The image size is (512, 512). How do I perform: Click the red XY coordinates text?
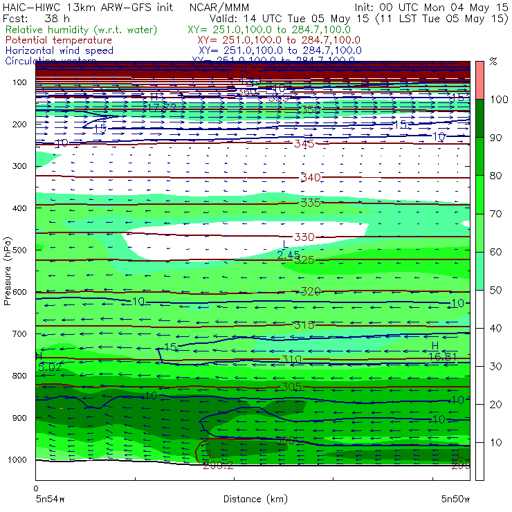point(279,40)
